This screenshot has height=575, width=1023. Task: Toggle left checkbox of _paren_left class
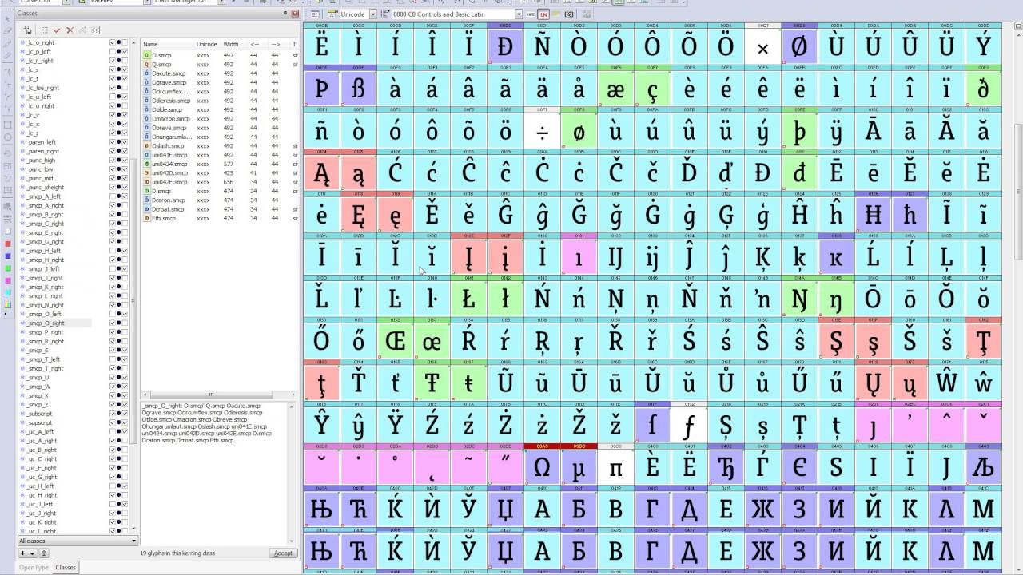[113, 142]
